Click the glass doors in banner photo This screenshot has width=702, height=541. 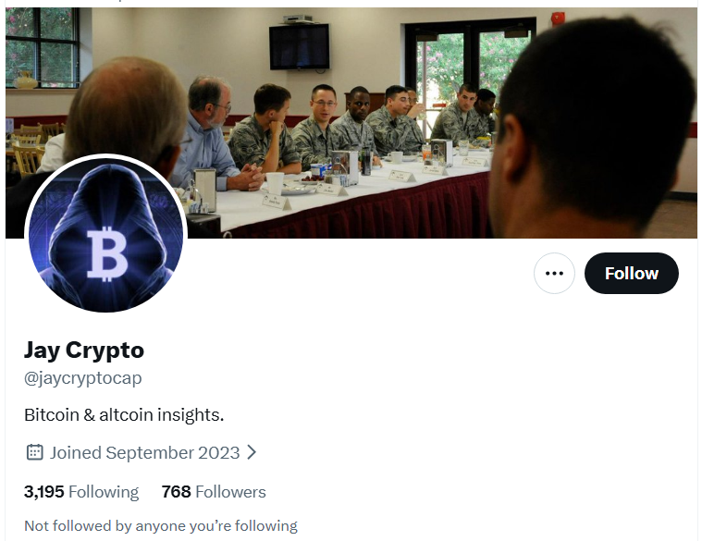(x=471, y=71)
